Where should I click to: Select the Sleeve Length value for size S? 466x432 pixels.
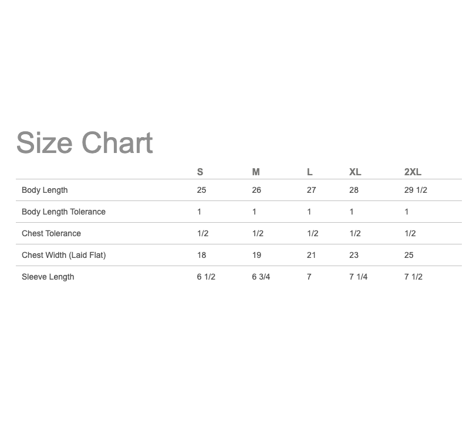pos(206,277)
